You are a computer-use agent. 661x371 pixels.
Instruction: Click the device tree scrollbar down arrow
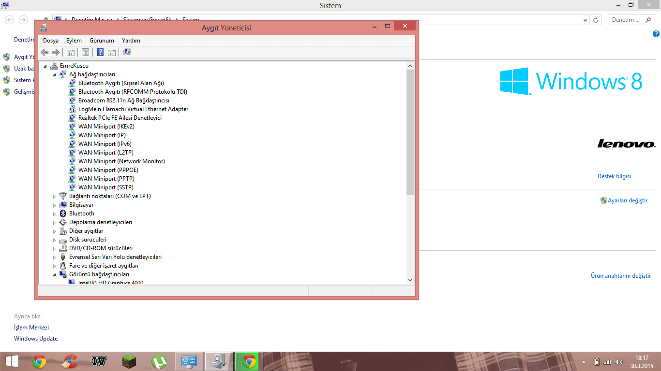[x=410, y=280]
